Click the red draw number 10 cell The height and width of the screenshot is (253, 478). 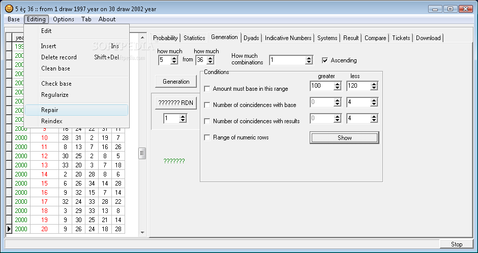(45, 138)
